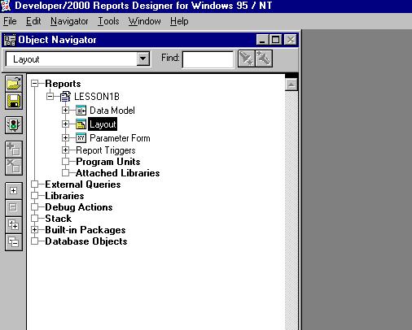
Task: Click the Open report folder icon
Action: tap(14, 83)
